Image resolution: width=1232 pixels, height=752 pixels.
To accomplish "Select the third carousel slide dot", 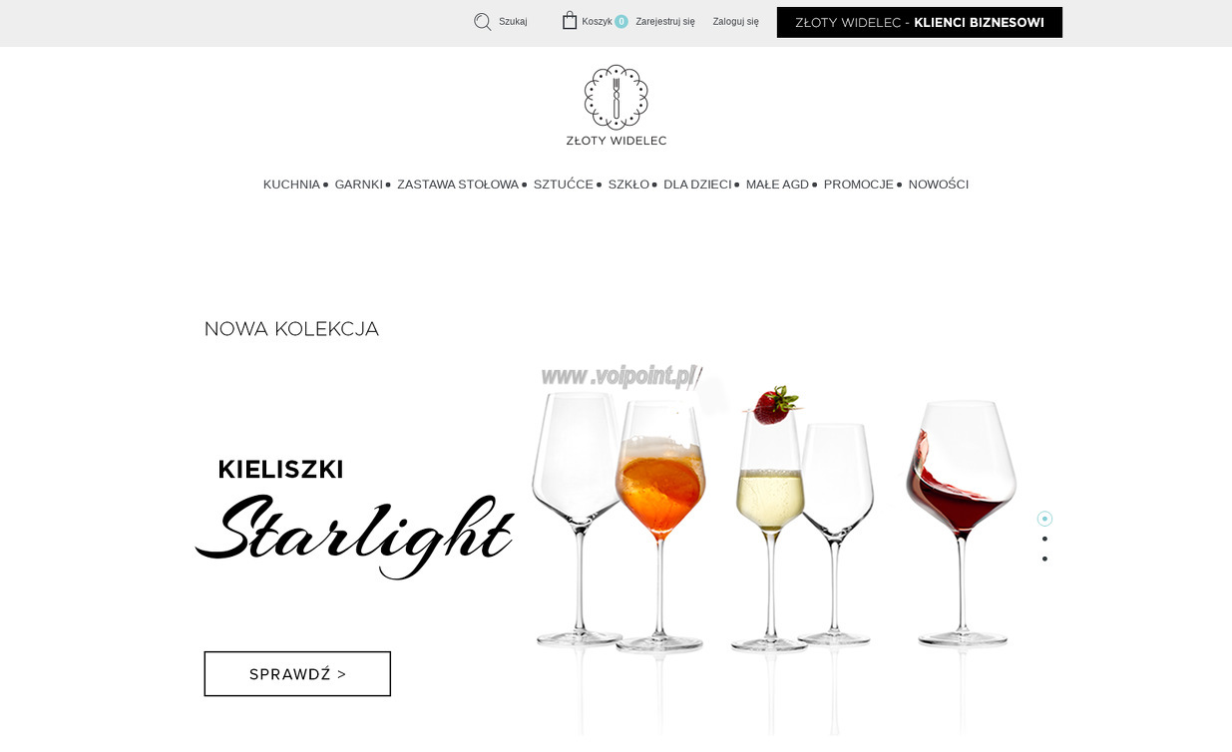I will pyautogui.click(x=1044, y=559).
